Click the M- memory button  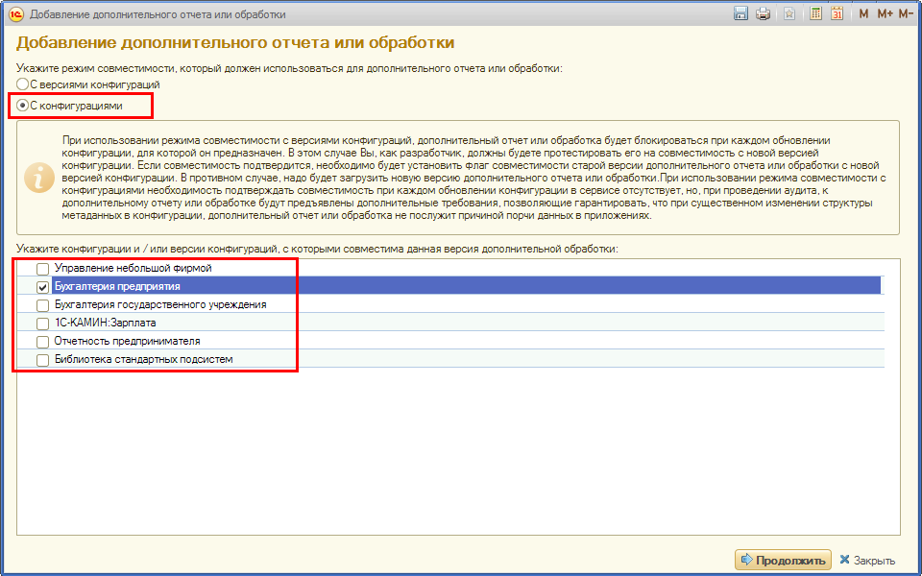point(906,13)
